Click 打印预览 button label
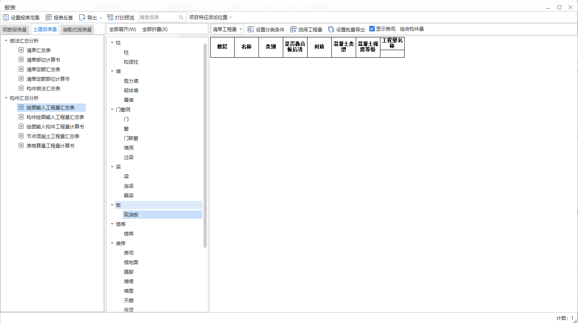This screenshot has width=578, height=323. click(125, 18)
